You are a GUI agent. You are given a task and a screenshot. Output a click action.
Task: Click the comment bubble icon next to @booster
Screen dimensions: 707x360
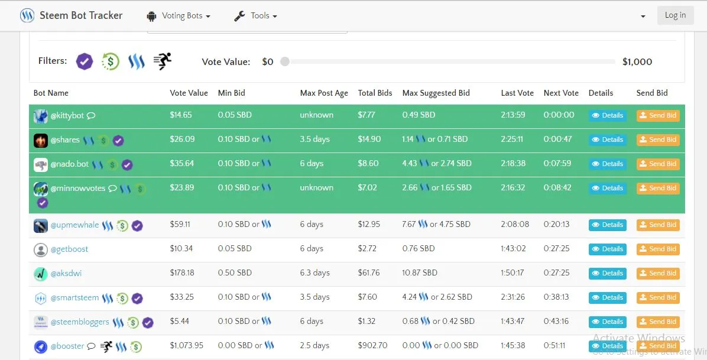(91, 346)
